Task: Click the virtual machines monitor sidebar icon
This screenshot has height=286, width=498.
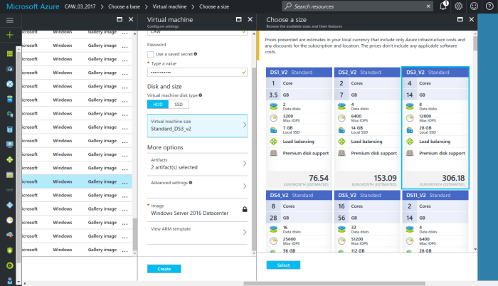Action: coord(10,144)
